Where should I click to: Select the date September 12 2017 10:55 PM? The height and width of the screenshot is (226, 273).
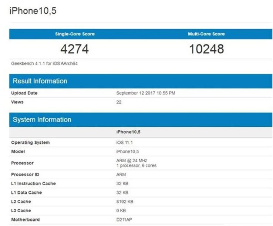coord(146,93)
